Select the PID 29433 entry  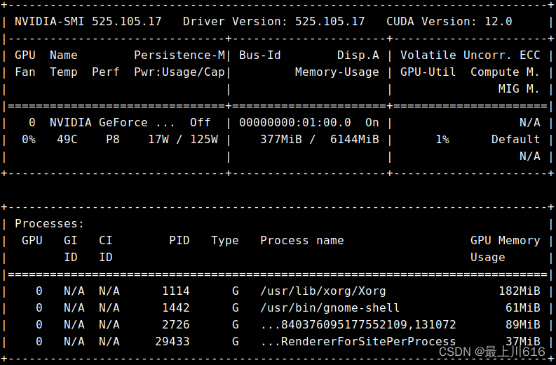(172, 342)
